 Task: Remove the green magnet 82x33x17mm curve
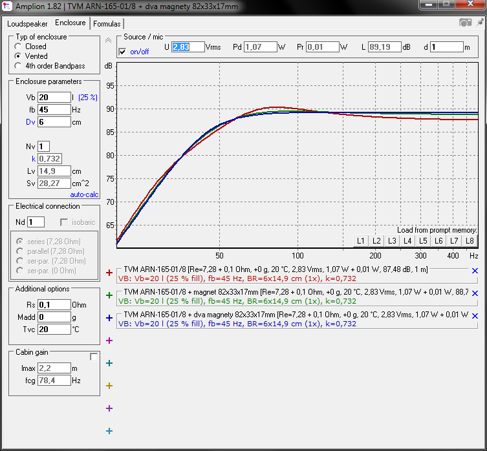pos(475,293)
